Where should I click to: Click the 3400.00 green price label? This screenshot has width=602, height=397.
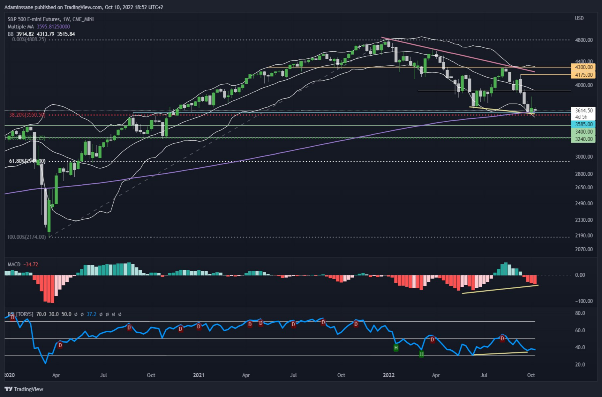582,132
